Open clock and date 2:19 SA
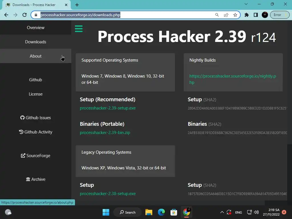The width and height of the screenshot is (292, 219). coord(271,212)
